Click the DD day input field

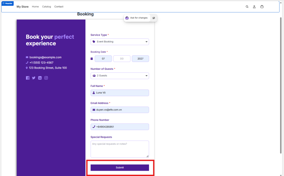[122, 59]
